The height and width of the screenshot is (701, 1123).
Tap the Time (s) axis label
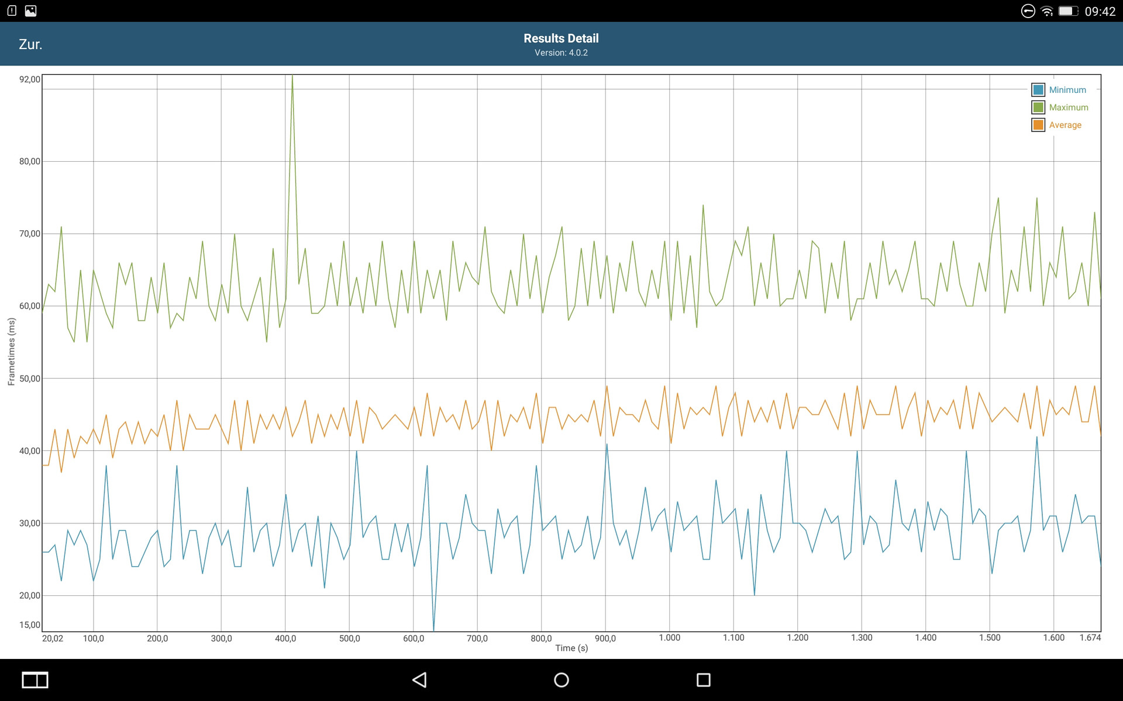(x=571, y=648)
